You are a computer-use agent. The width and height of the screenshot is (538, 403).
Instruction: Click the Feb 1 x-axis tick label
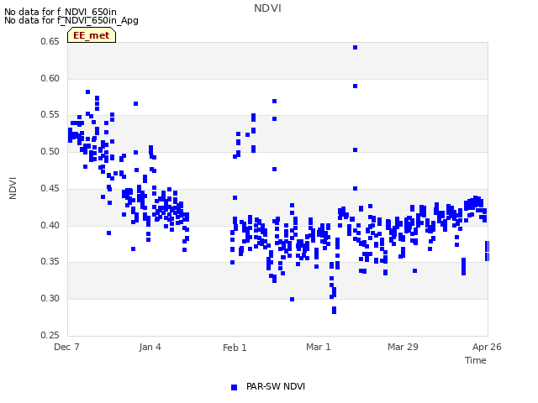click(235, 348)
